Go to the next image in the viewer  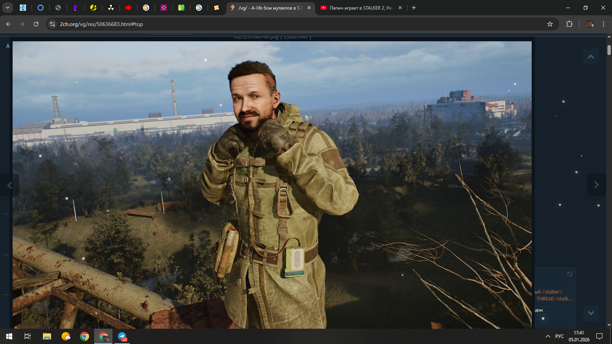[x=596, y=185]
